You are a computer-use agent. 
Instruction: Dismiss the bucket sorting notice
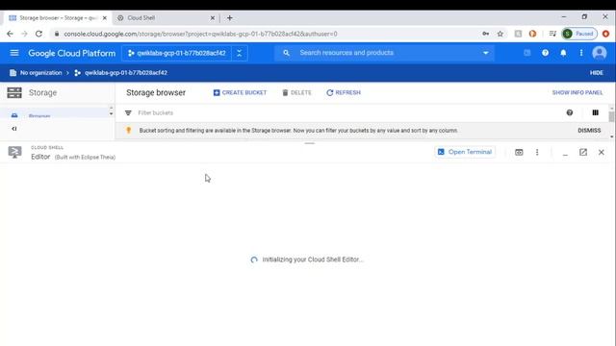(x=589, y=131)
